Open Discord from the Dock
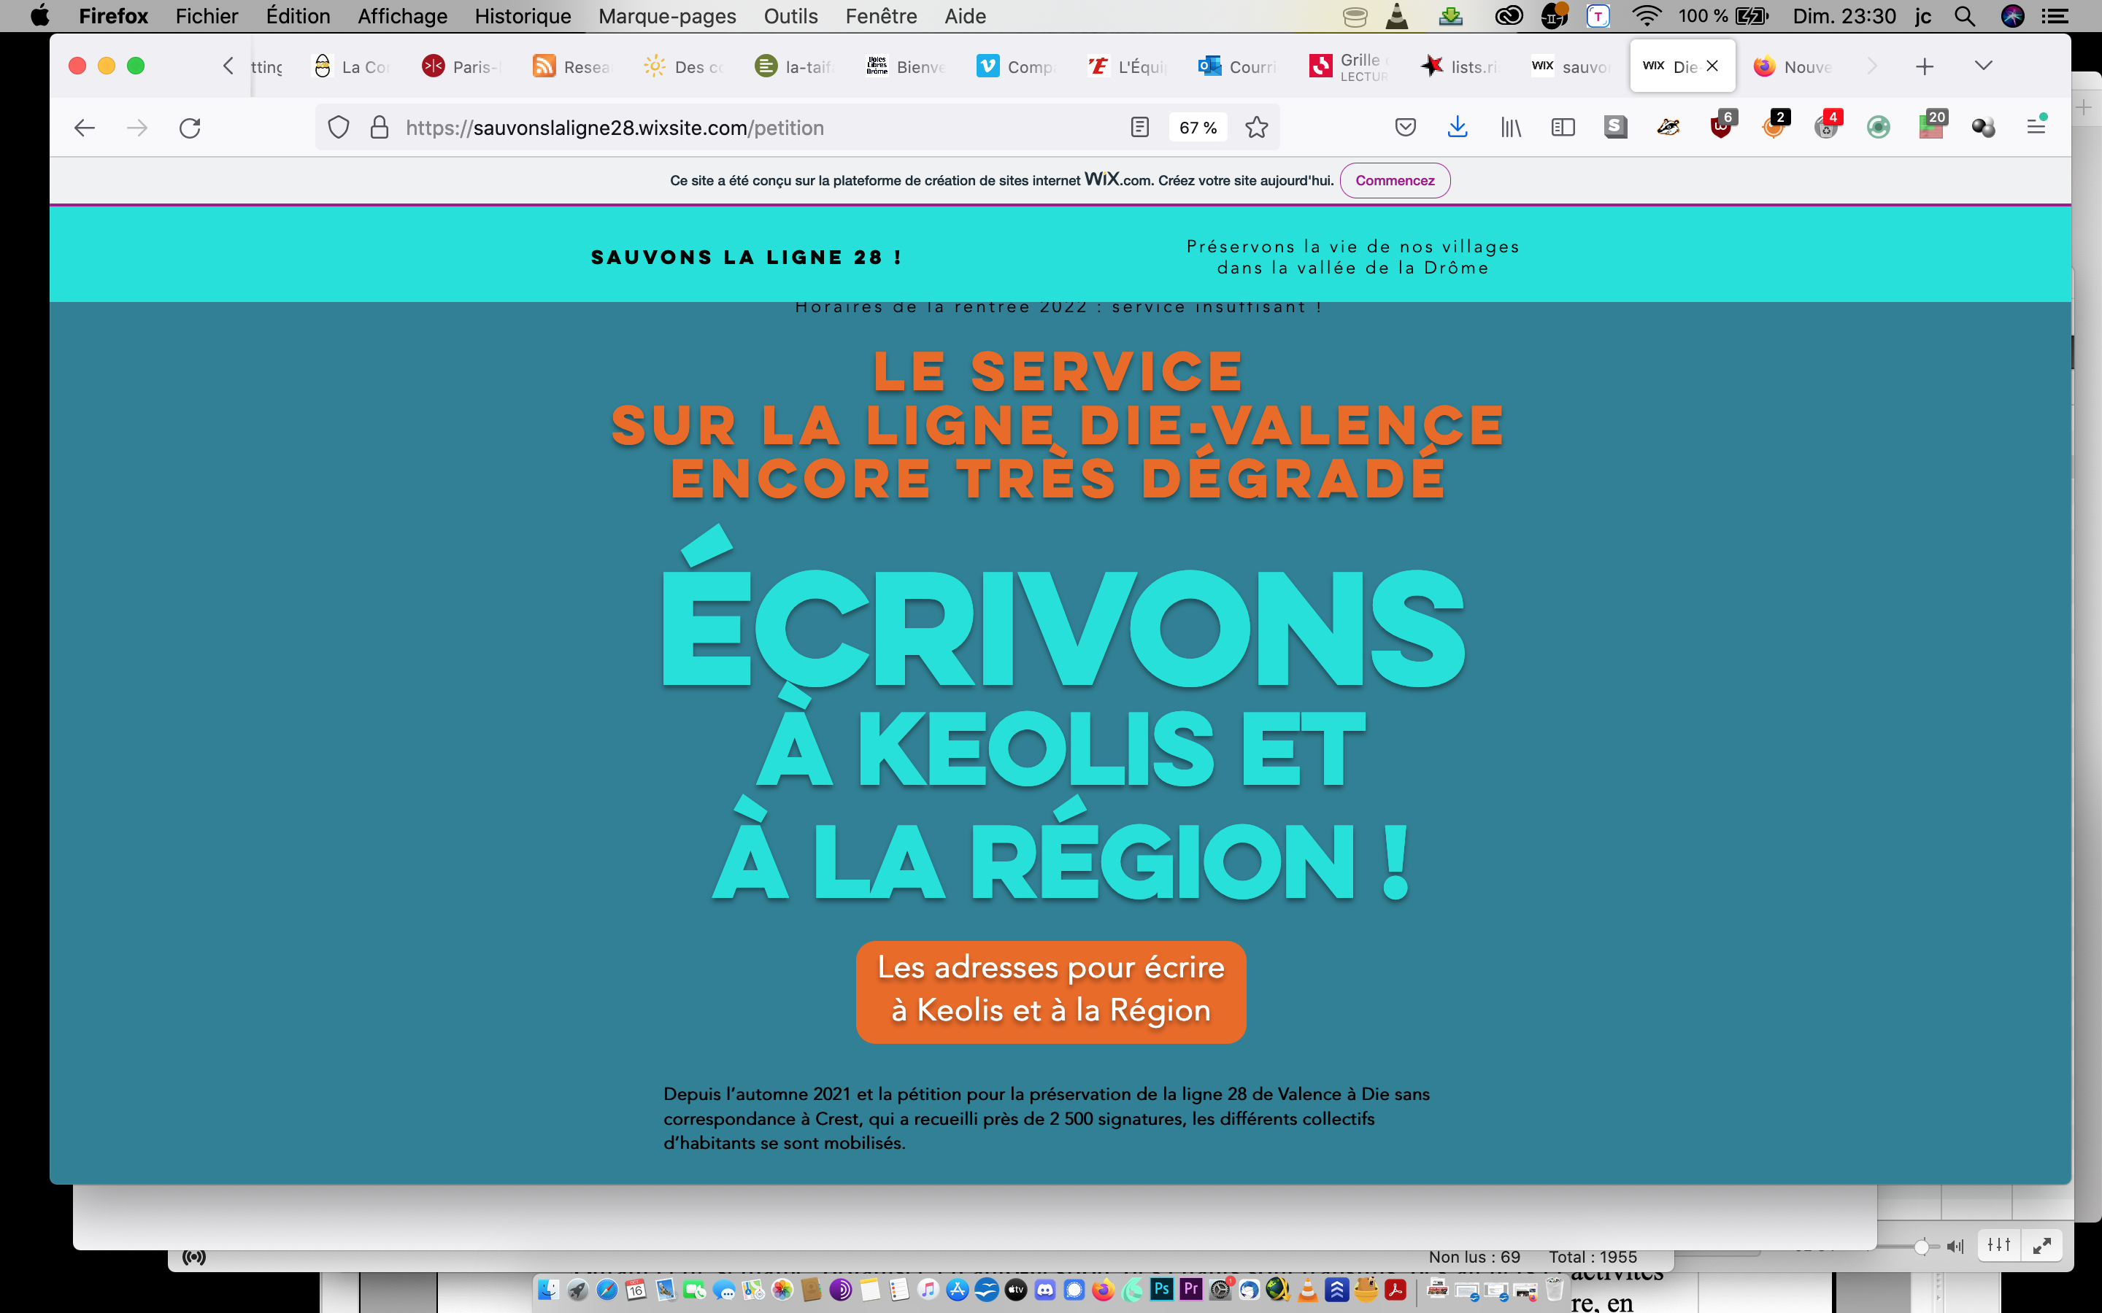Viewport: 2102px width, 1313px height. tap(1045, 1290)
